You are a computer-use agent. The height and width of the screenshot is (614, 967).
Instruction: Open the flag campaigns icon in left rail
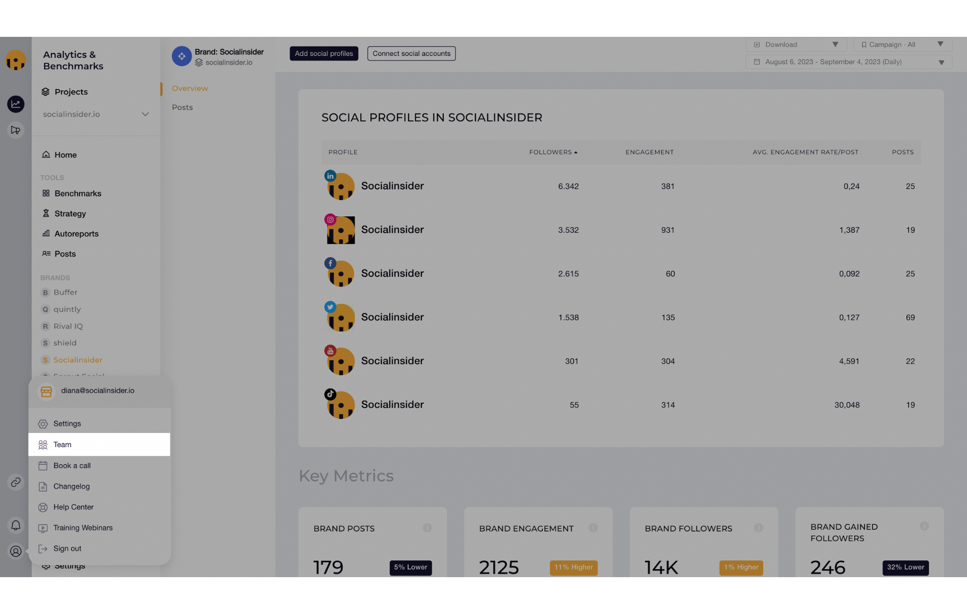coord(16,130)
